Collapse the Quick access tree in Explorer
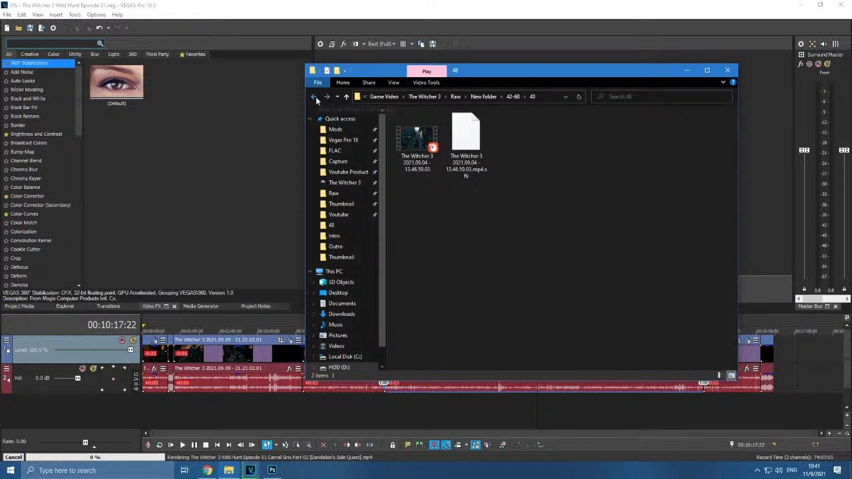Viewport: 852px width, 479px height. (x=310, y=118)
